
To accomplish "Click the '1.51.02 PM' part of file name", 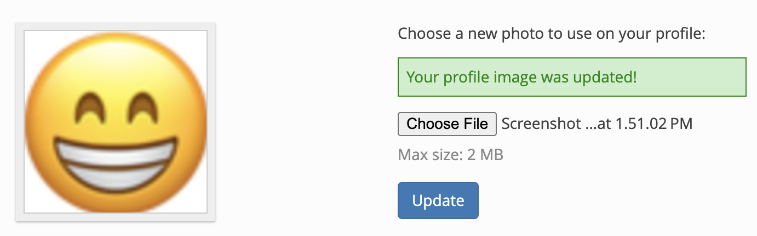I will 654,124.
